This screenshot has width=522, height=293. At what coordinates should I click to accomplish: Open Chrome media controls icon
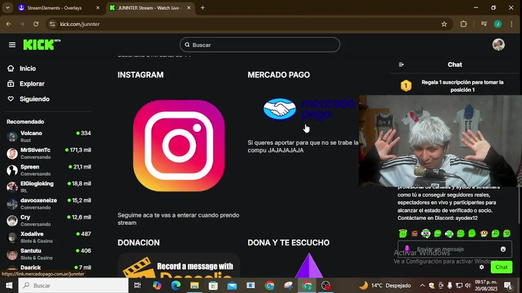tap(484, 24)
